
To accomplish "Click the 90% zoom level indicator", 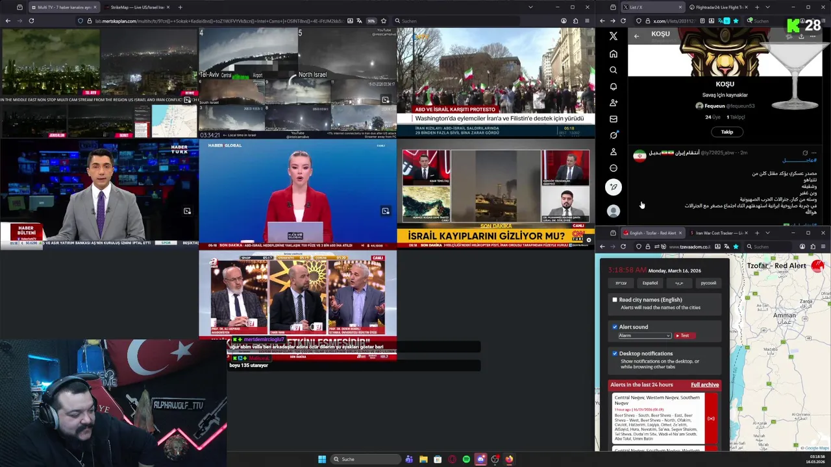I will point(371,21).
